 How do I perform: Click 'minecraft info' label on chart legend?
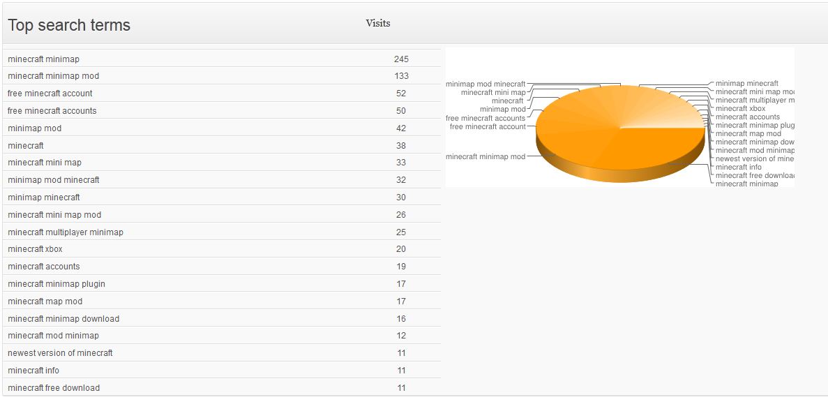tap(738, 167)
